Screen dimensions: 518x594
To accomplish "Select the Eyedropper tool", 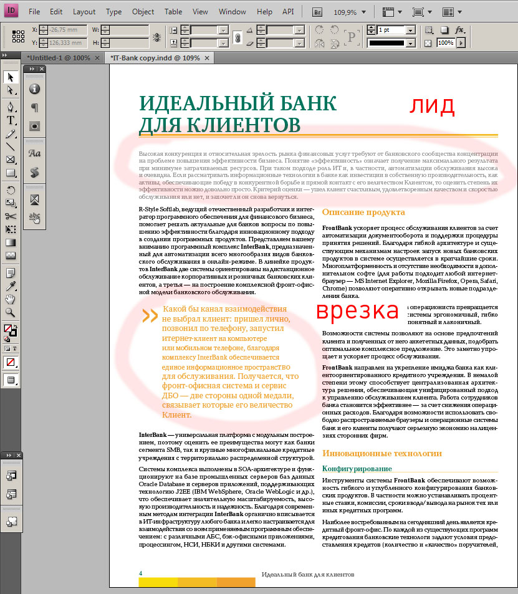I will point(11,286).
